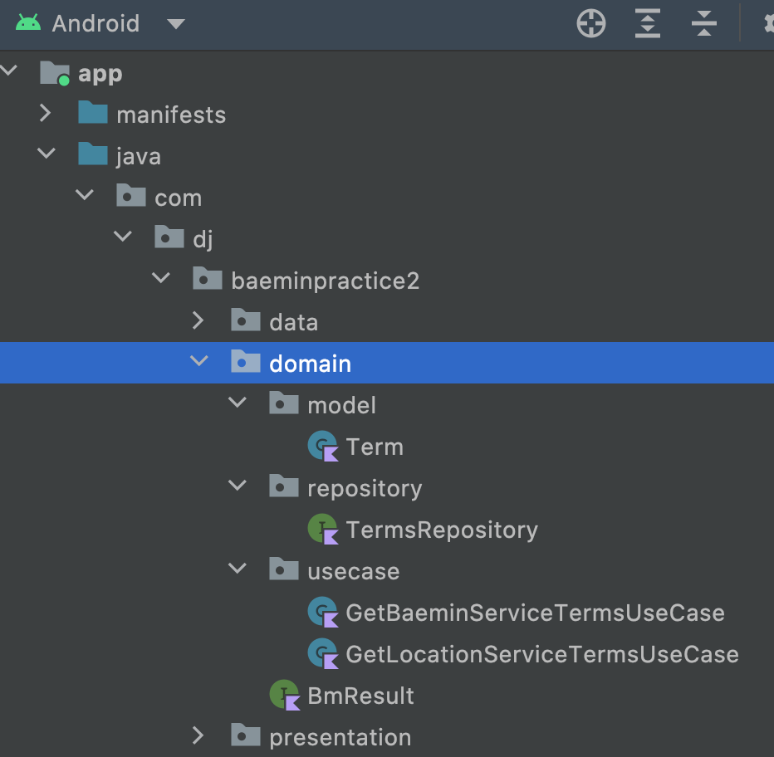Viewport: 774px width, 757px height.
Task: Select the TermsRepository file name
Action: tap(442, 530)
